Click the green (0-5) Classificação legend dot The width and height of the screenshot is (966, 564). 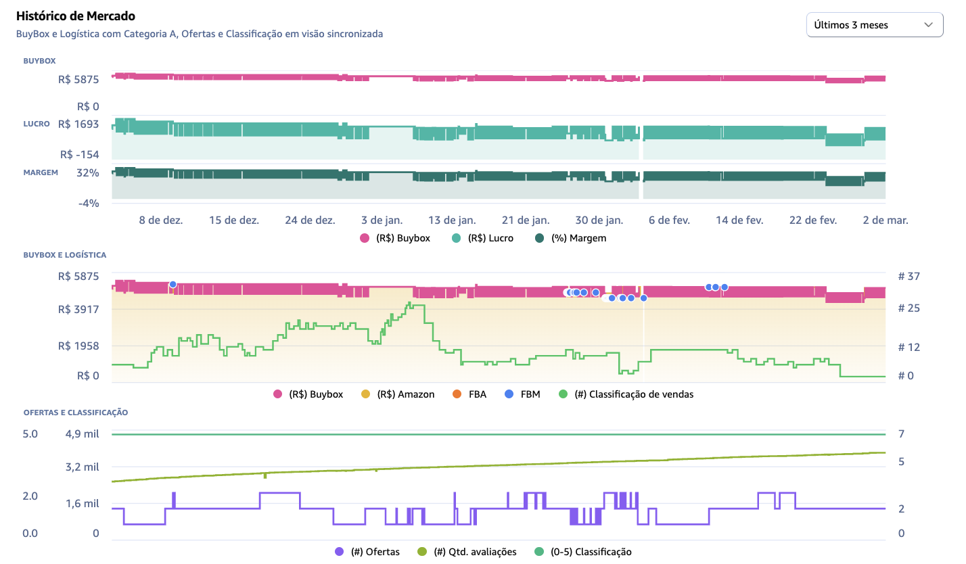[538, 552]
